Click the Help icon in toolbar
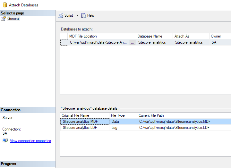The height and width of the screenshot is (168, 231). [x=83, y=15]
